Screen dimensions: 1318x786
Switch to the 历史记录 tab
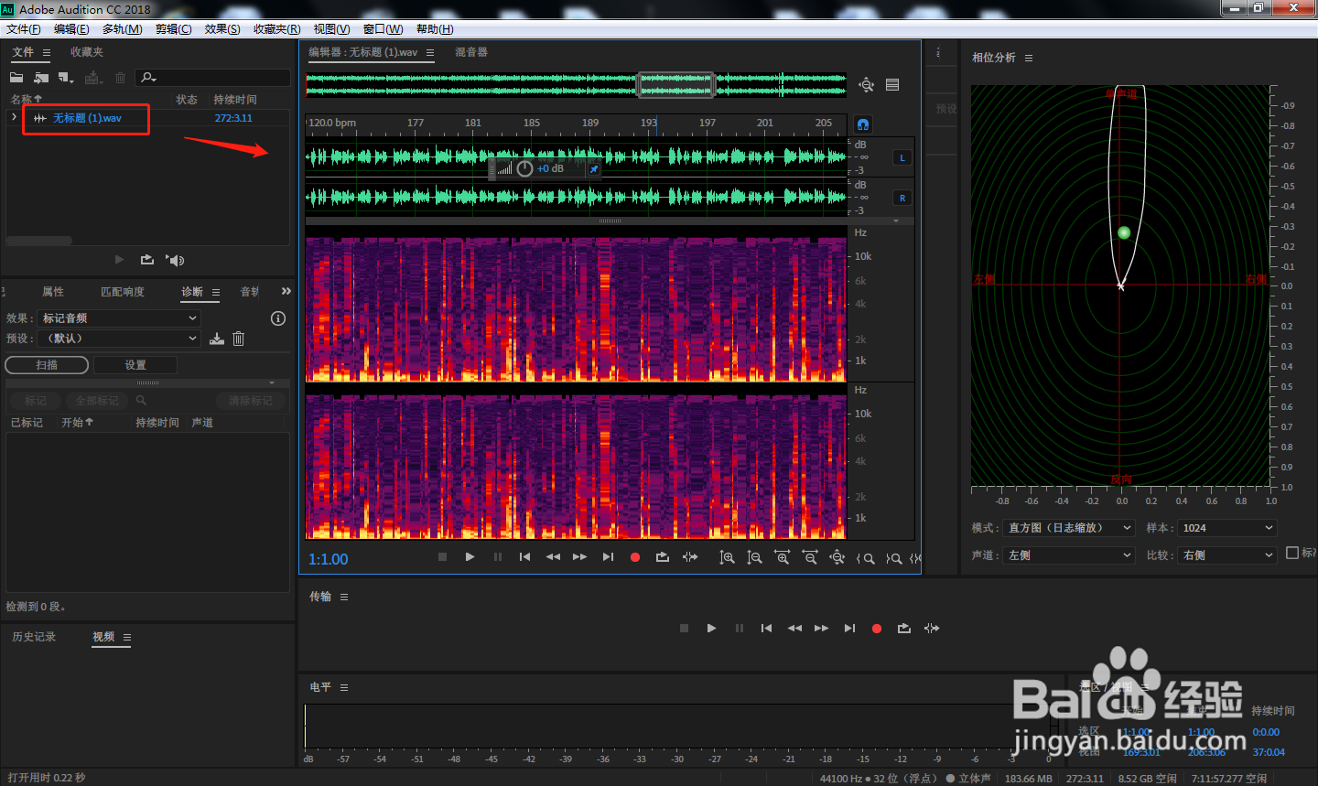tap(34, 637)
